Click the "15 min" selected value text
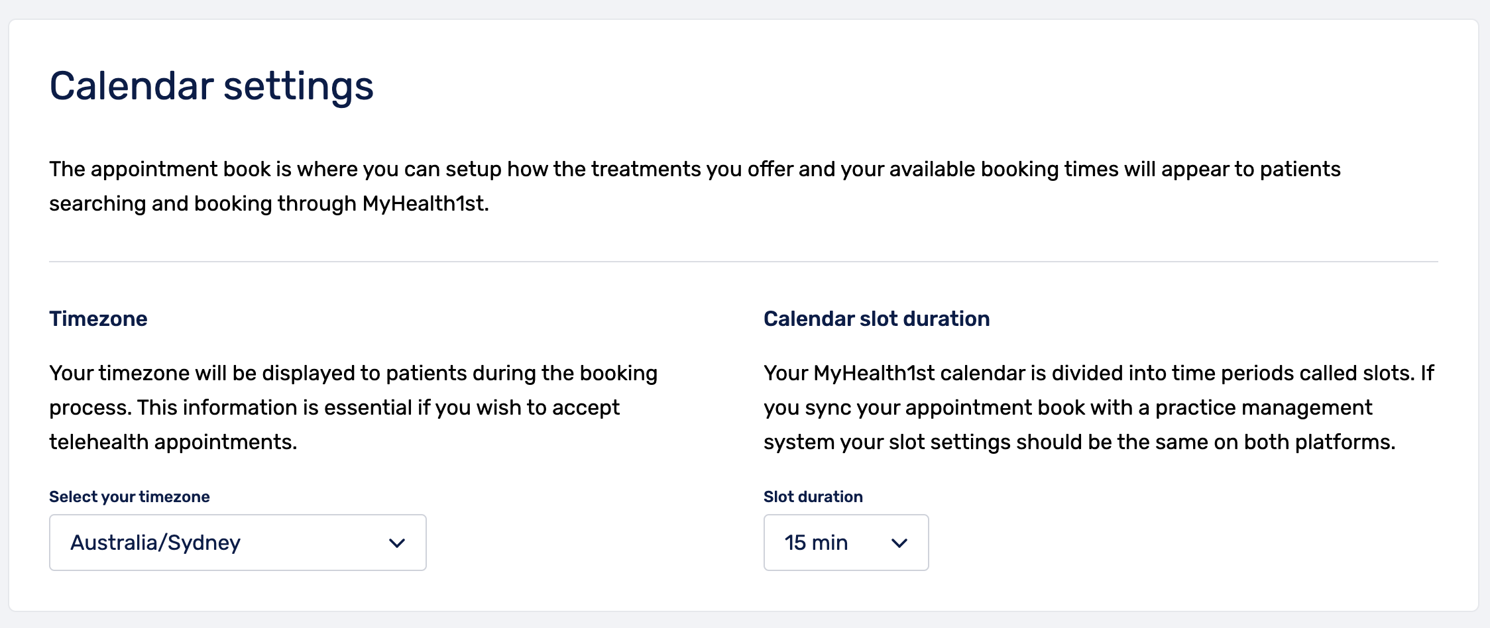 816,543
